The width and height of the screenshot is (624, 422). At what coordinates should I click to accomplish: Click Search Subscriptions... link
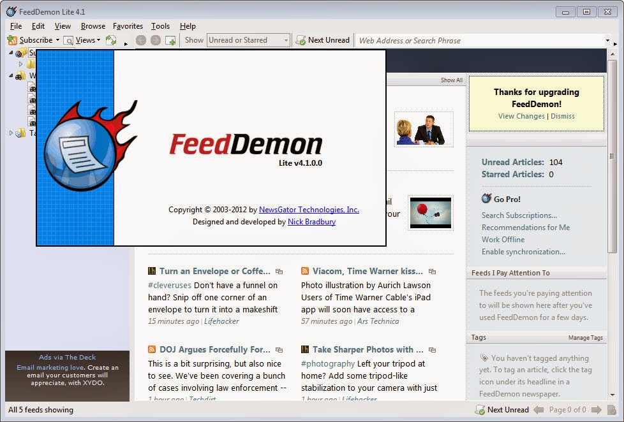[x=519, y=215]
